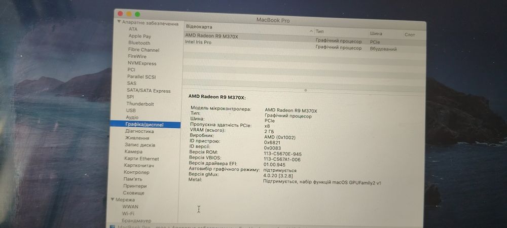Select the AMD Radeon R9 M370X row
The width and height of the screenshot is (507, 228).
(x=304, y=39)
